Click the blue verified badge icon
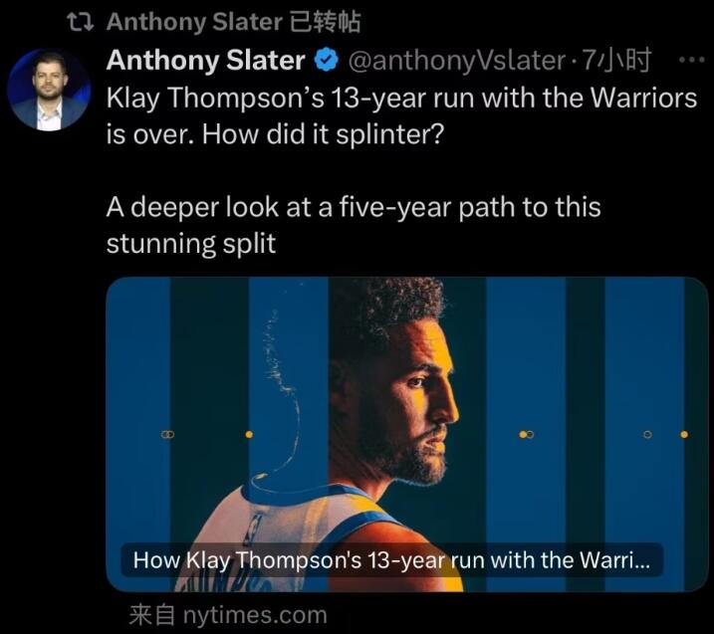The height and width of the screenshot is (634, 714). tap(326, 62)
